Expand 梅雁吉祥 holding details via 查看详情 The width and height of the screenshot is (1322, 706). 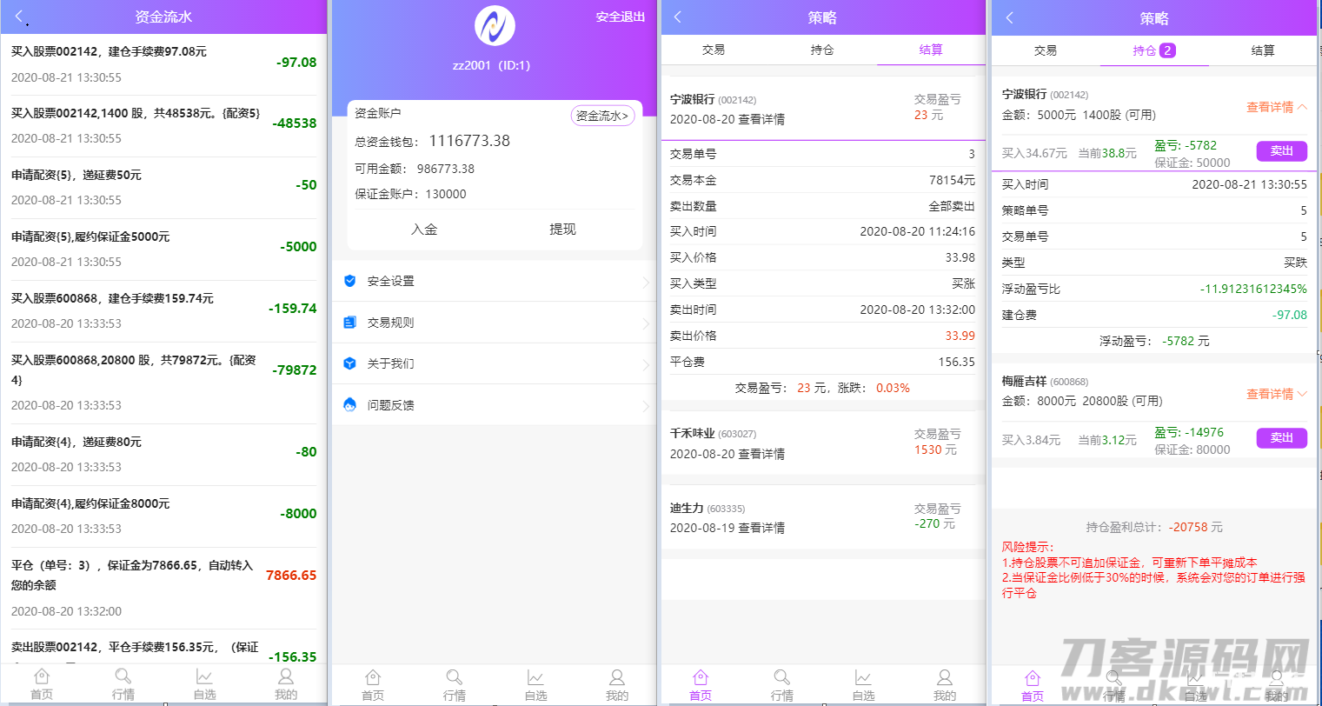[1276, 394]
